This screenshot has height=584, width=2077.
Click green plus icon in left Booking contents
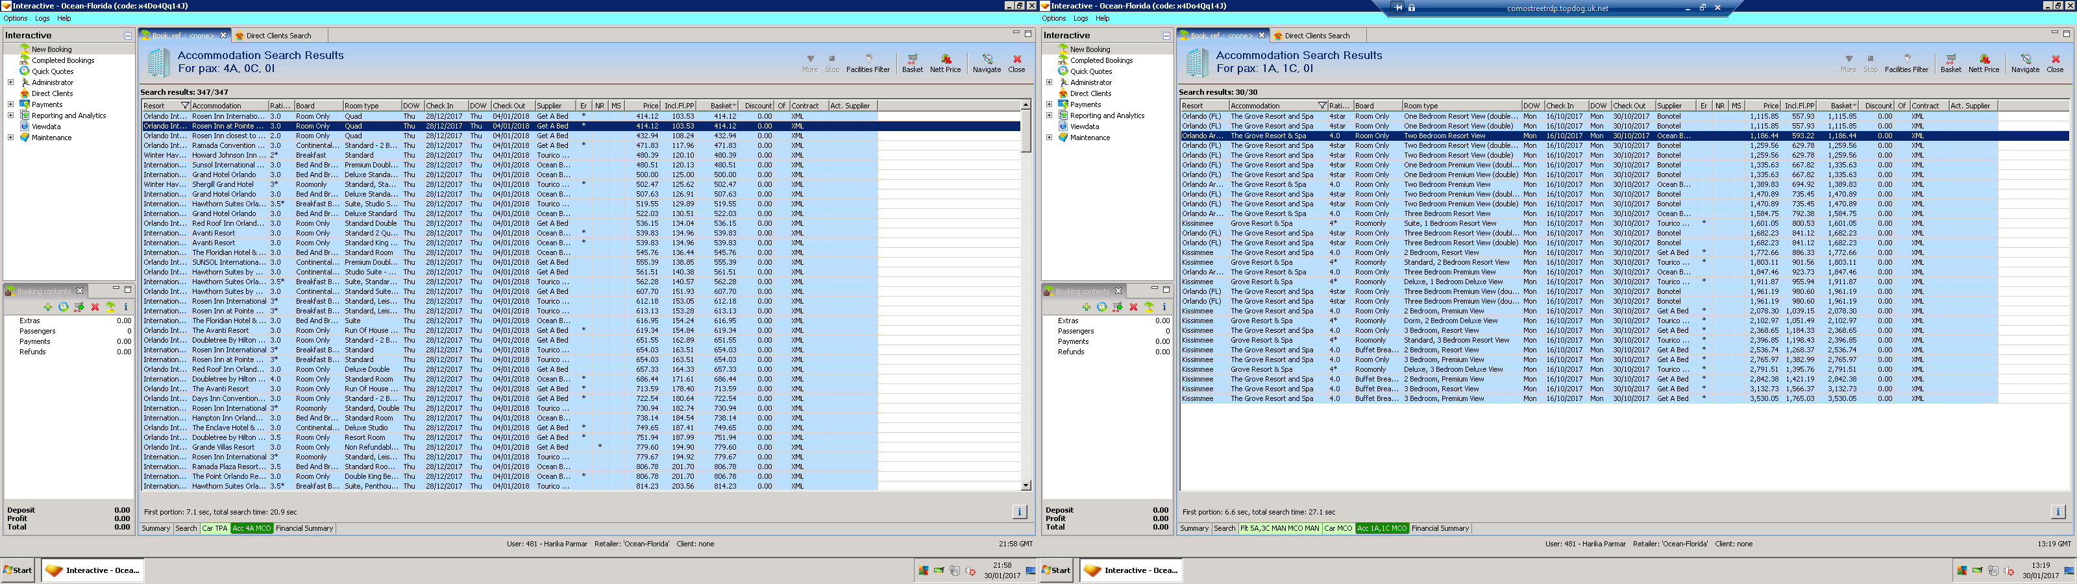click(49, 308)
